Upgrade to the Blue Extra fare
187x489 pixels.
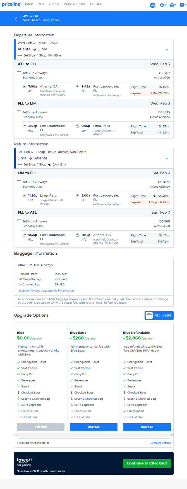point(94,427)
